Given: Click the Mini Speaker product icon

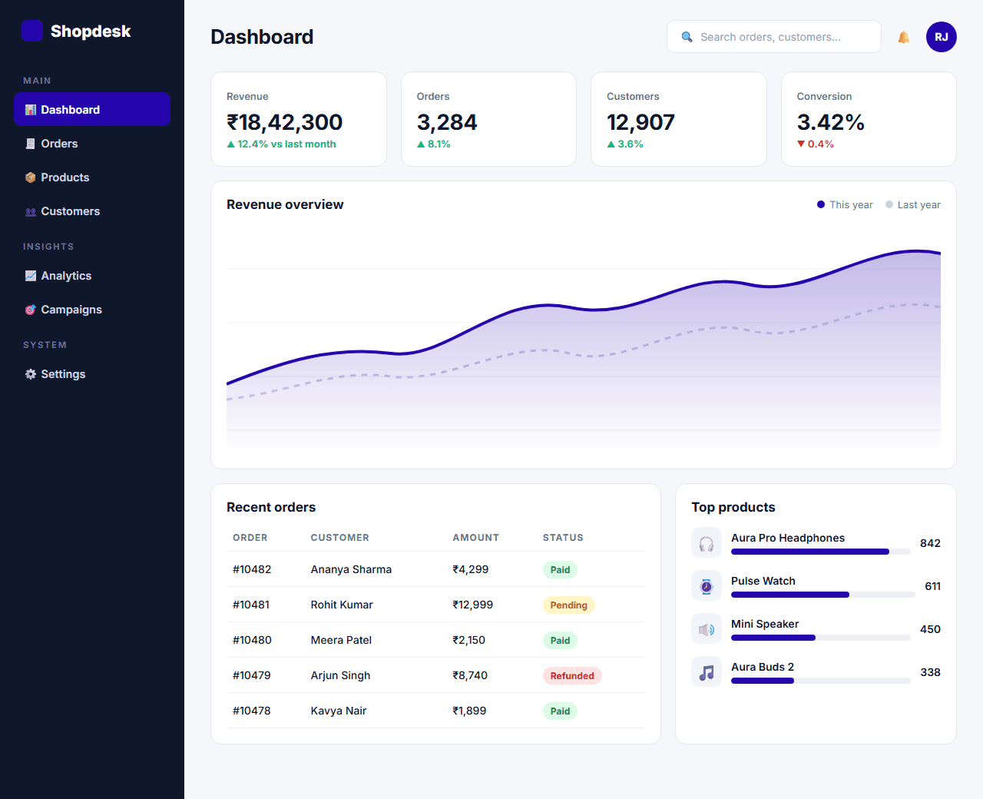Looking at the screenshot, I should (707, 628).
